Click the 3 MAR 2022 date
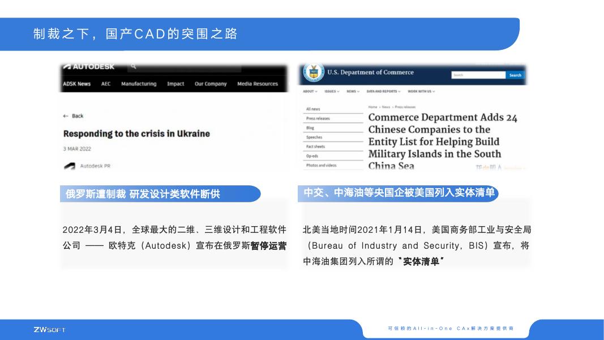604x340 pixels. tap(77, 149)
